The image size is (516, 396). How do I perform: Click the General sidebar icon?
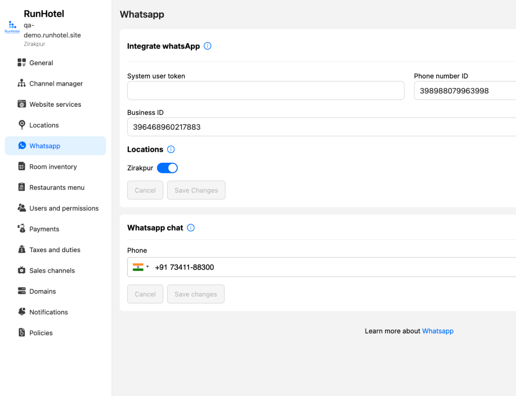coord(22,62)
